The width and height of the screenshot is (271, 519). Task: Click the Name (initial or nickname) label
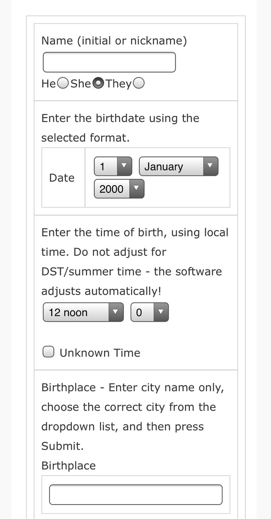point(114,41)
